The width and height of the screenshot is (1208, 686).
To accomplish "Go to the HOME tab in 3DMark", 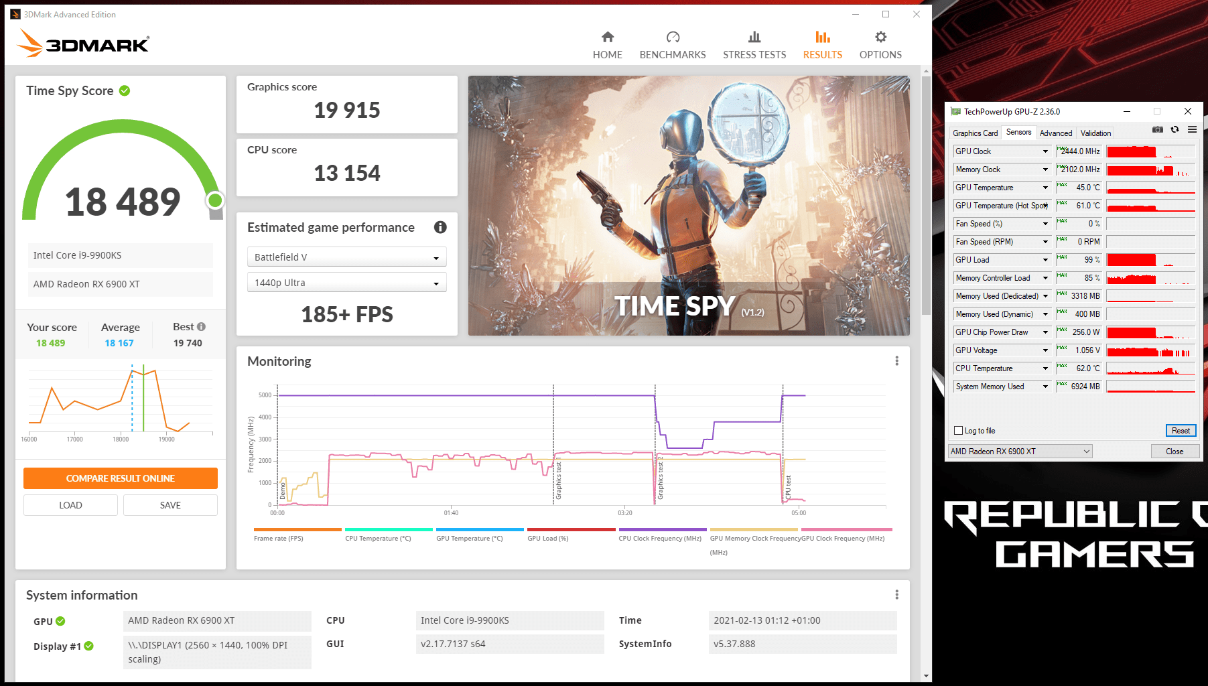I will [x=607, y=46].
